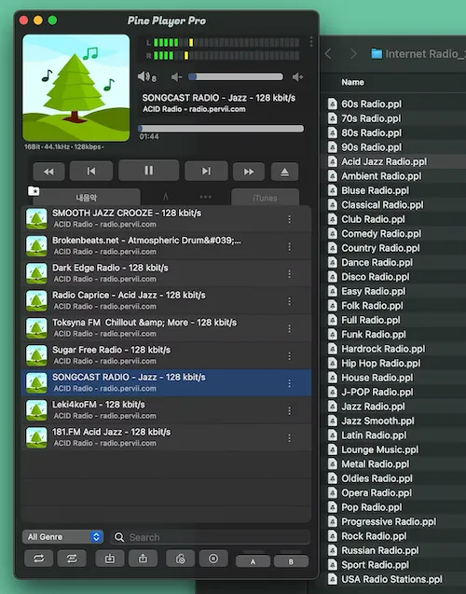Open the three-dot menu beside level meters
The height and width of the screenshot is (594, 466).
(311, 42)
